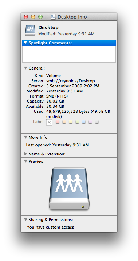Apply the gray label color
138x261 pixels.
pyautogui.click(x=97, y=122)
